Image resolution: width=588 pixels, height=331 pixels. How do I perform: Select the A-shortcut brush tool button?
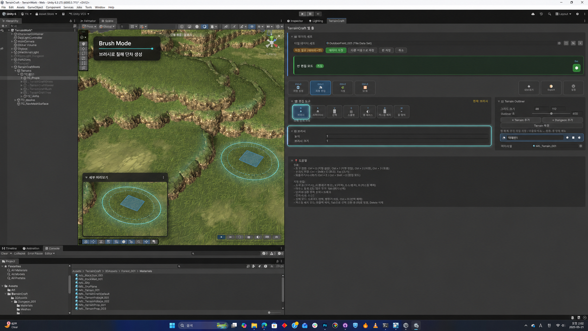pyautogui.click(x=318, y=112)
